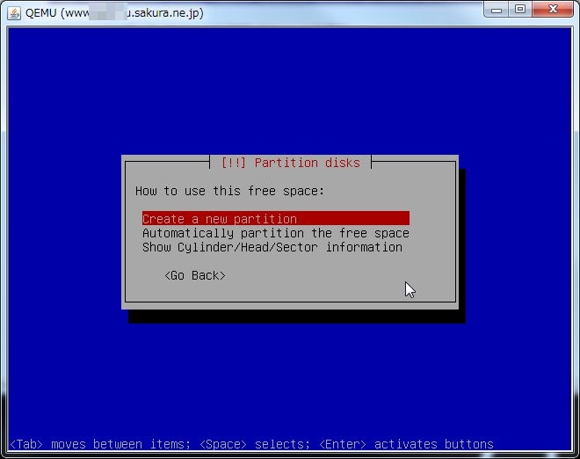Choose Automatically partition the free space
580x459 pixels.
[x=276, y=233]
